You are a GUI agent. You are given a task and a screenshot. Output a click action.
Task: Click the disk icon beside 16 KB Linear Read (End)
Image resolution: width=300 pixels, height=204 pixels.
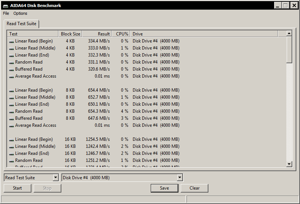click(x=11, y=154)
